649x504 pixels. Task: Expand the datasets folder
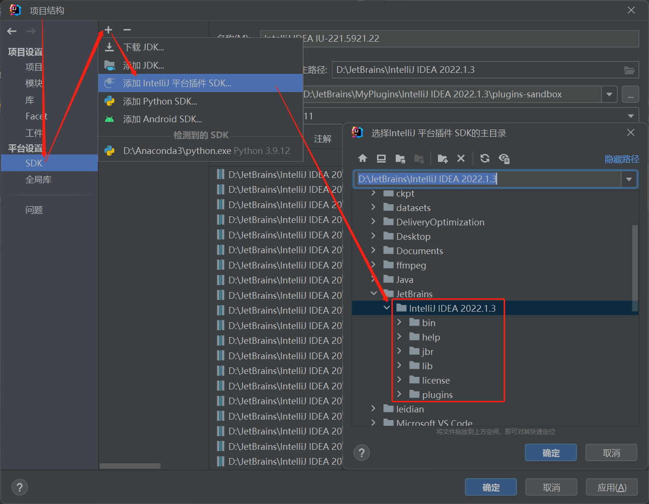373,208
